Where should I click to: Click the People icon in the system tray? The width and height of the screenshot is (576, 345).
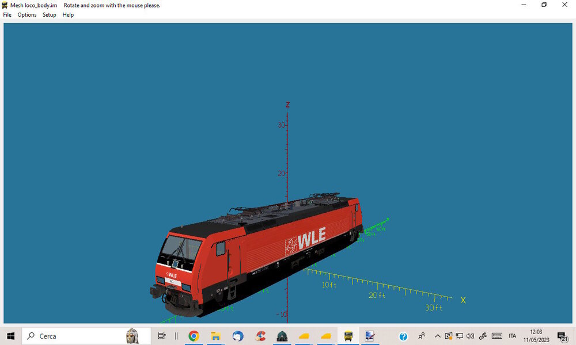pos(422,336)
